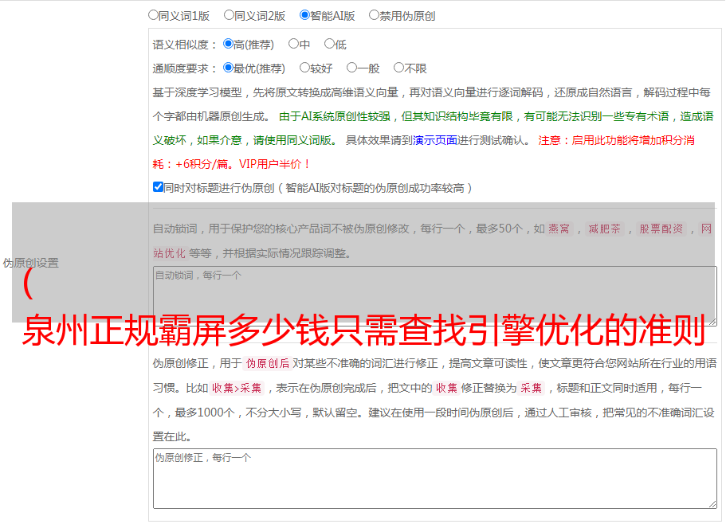Open the 演示页面 link
The width and height of the screenshot is (726, 524).
[435, 140]
